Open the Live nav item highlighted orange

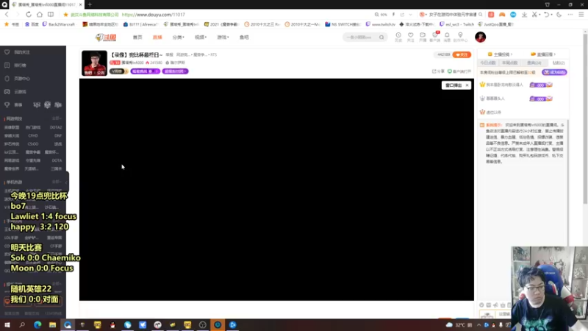coord(157,38)
